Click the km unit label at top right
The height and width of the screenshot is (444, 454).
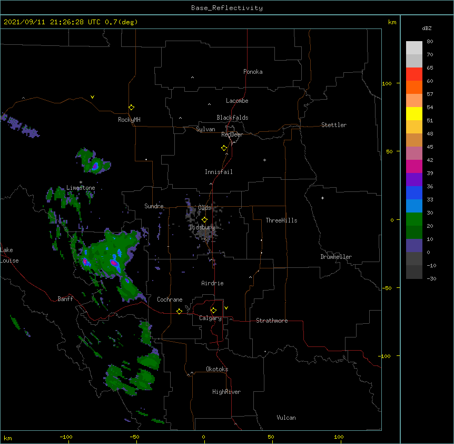(x=392, y=22)
